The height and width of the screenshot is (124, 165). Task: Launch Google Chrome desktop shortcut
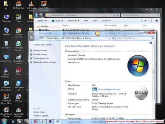[x=19, y=33]
